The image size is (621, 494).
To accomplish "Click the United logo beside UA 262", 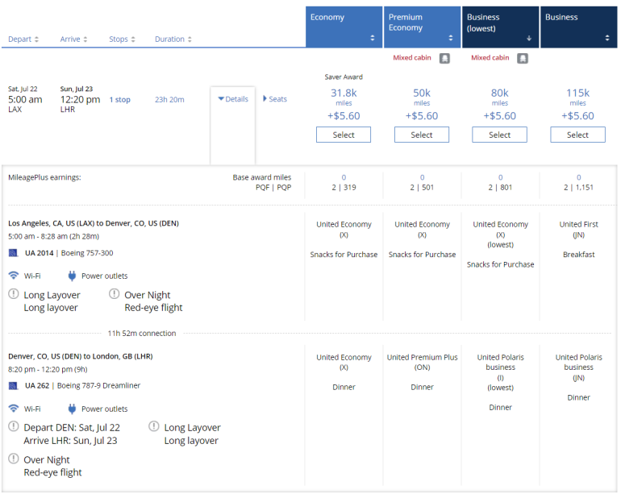I will point(13,386).
